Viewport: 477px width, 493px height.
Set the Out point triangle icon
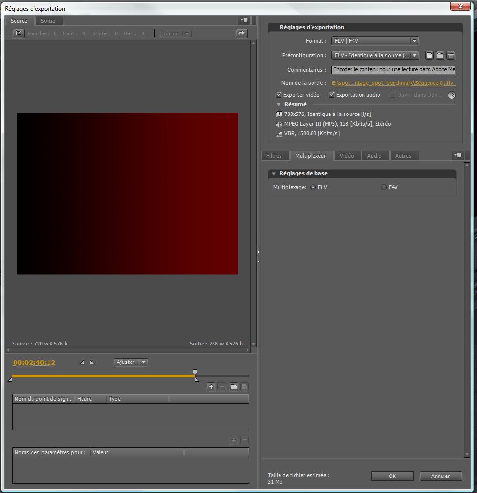pos(92,362)
